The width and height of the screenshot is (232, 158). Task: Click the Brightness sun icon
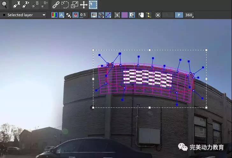[158, 15]
